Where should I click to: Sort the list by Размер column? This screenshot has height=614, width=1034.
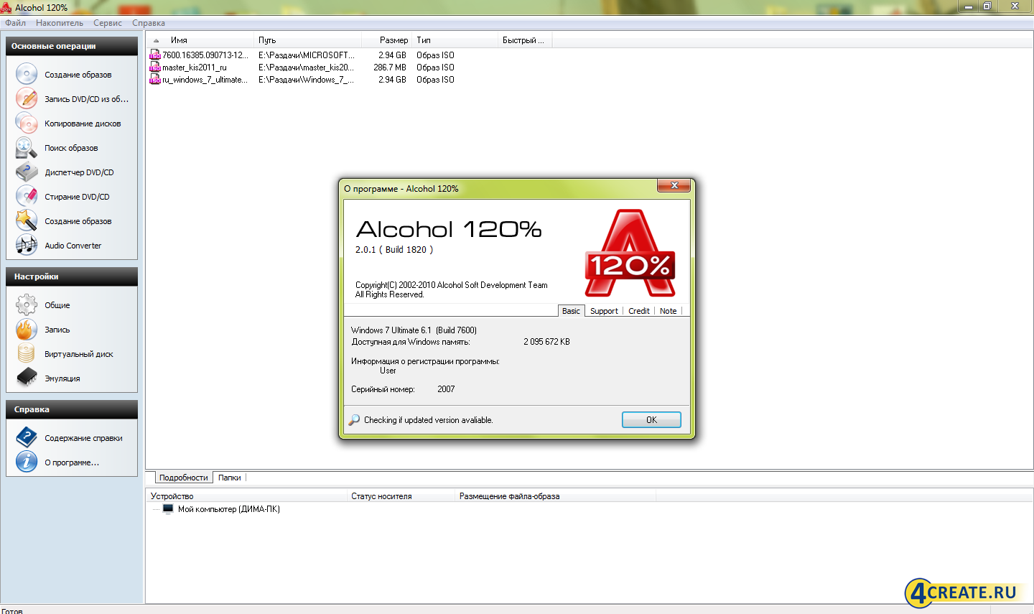coord(387,40)
